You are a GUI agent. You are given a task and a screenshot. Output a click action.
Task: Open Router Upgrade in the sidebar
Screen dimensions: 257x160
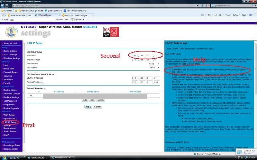pos(11,108)
